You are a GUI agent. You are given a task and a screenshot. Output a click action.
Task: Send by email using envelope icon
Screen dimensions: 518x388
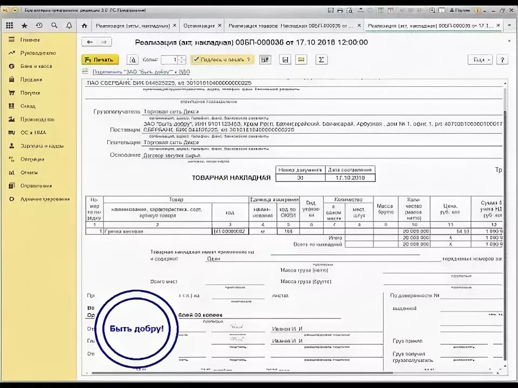click(x=301, y=60)
